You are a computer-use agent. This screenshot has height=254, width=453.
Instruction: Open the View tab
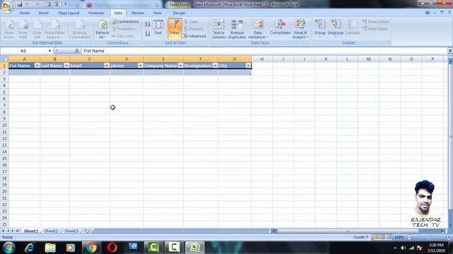pyautogui.click(x=157, y=13)
